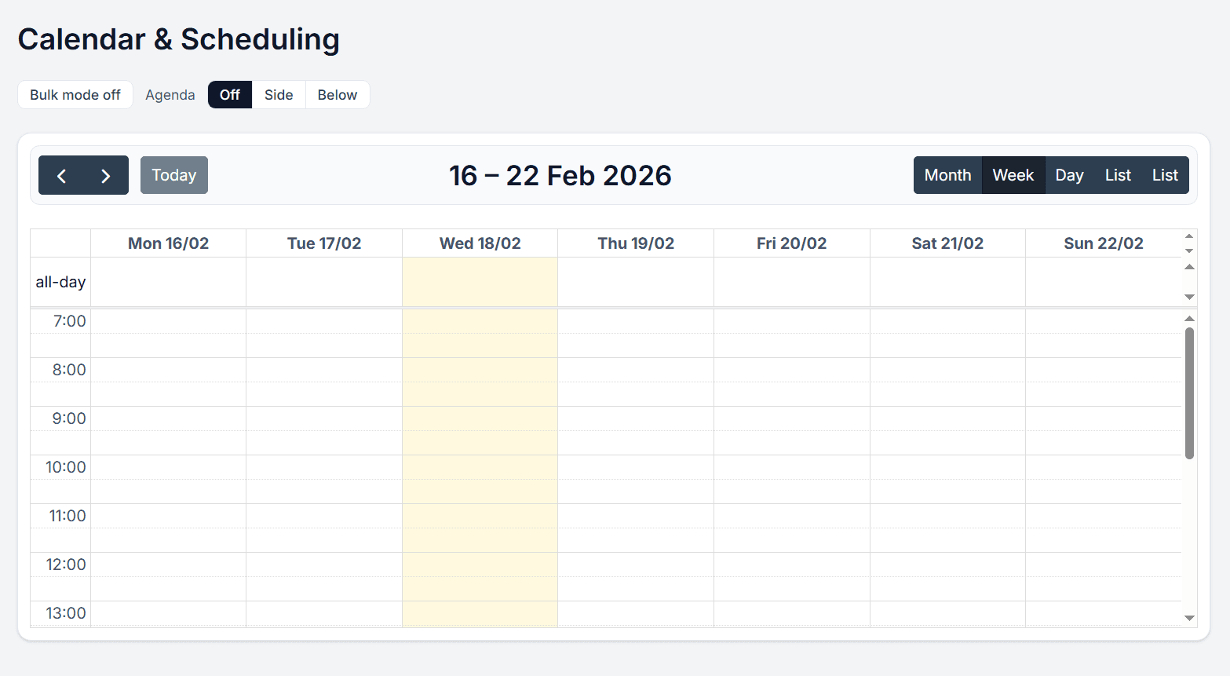Turn the Agenda panel Off
The width and height of the screenshot is (1230, 676).
click(229, 94)
